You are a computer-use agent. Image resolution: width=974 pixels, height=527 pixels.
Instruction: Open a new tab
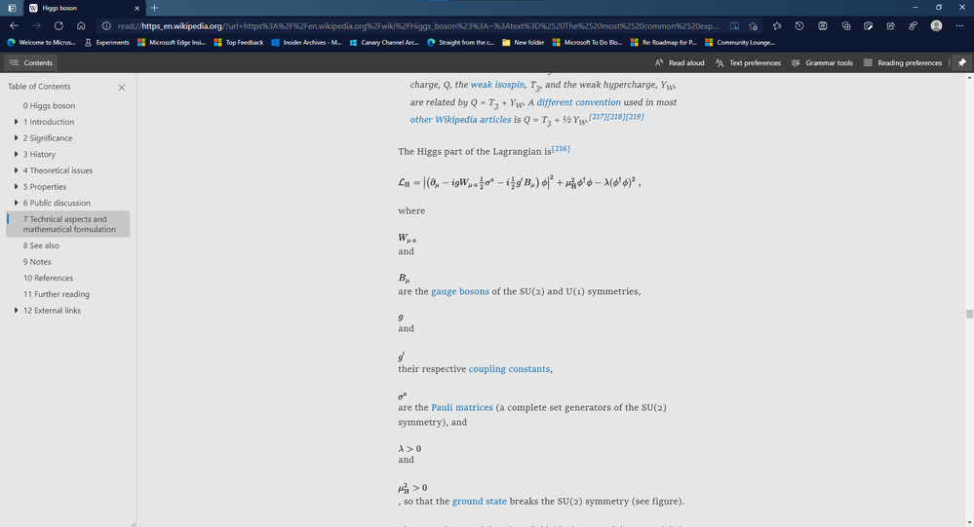154,8
